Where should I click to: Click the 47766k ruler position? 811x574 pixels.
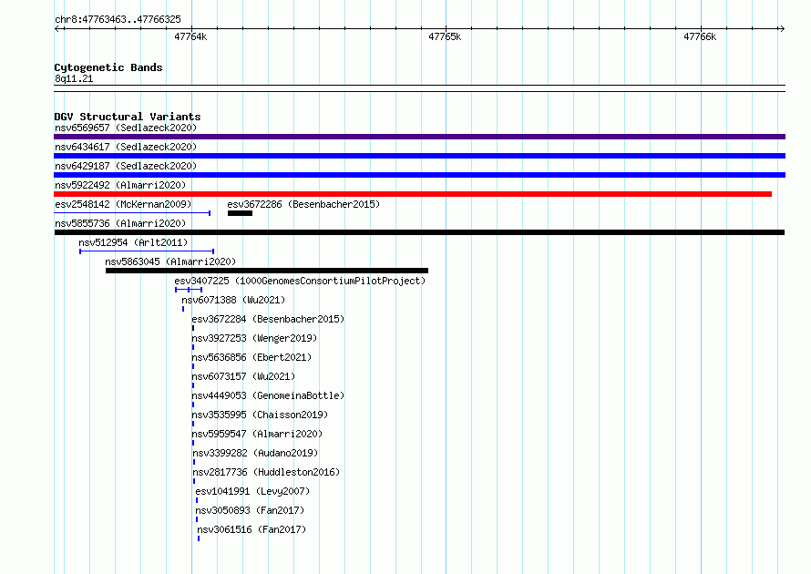(700, 36)
